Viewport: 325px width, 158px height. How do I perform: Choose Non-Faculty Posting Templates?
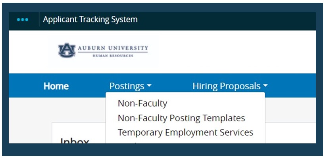[x=181, y=118]
